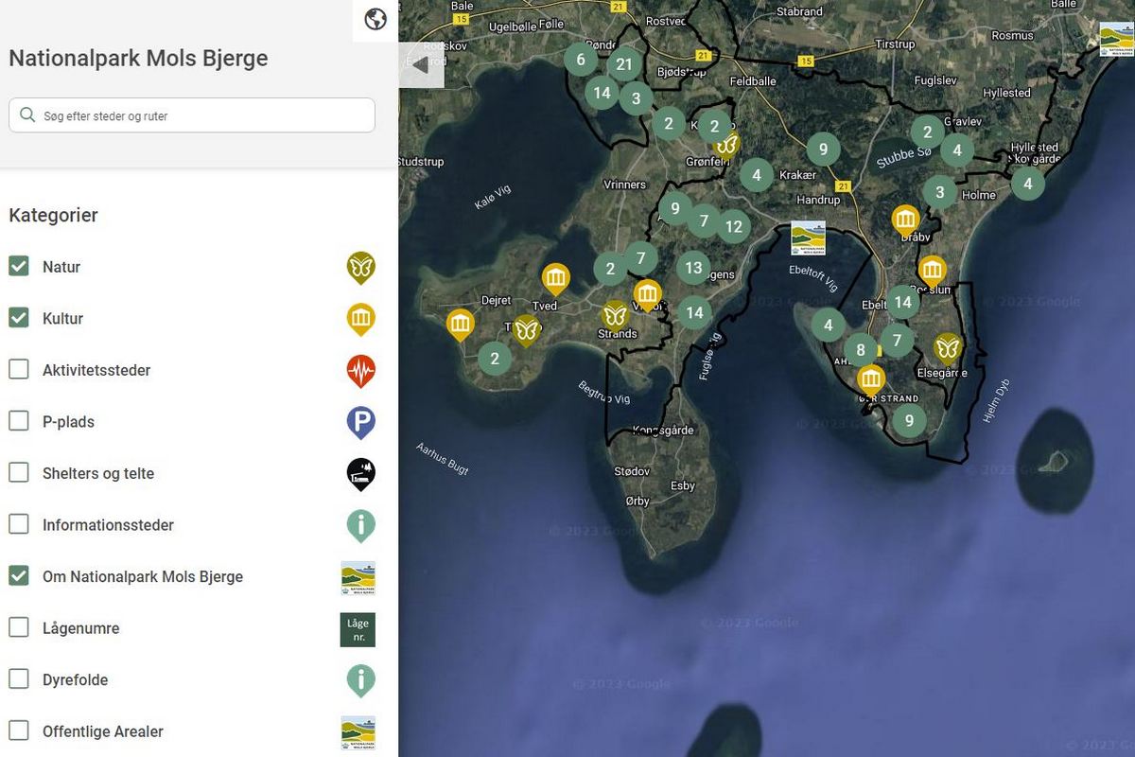Click the 'Stødov' place name on the map
Viewport: 1135px width, 757px height.
632,471
